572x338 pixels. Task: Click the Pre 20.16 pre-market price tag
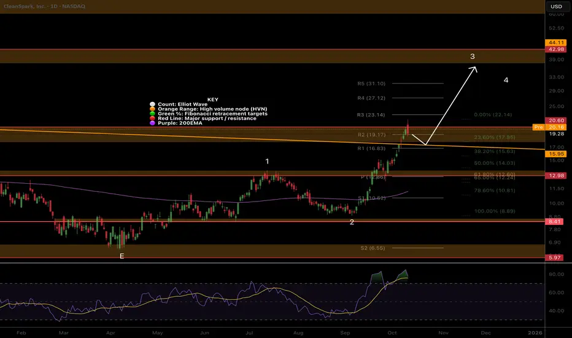(550, 127)
